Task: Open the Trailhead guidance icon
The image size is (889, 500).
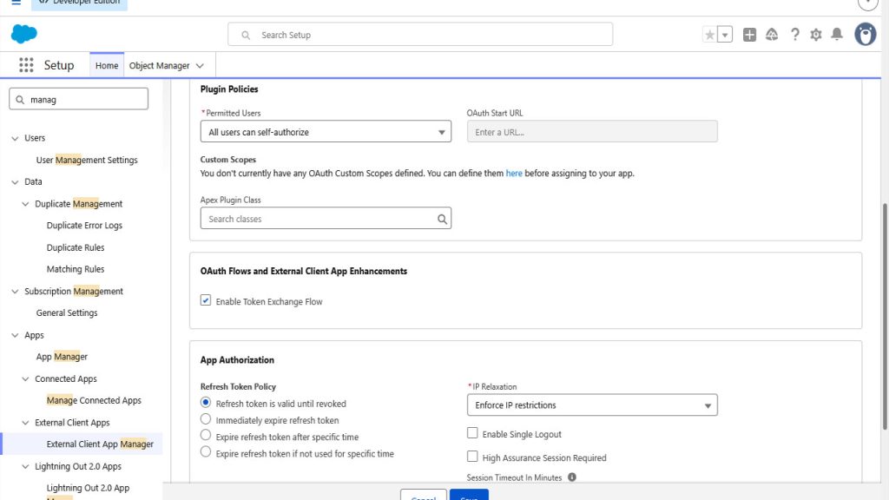Action: (772, 35)
